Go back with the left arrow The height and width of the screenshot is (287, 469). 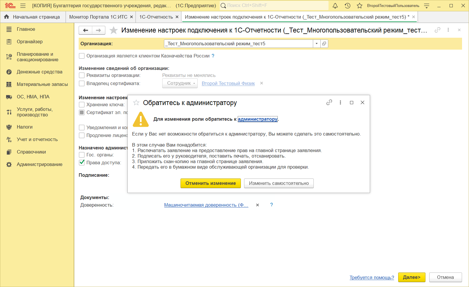[x=85, y=30]
